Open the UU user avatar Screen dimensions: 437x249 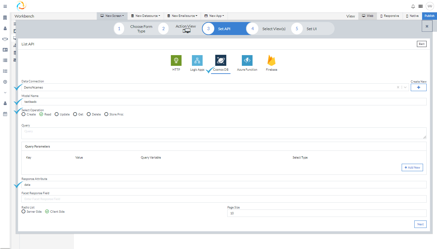(x=430, y=6)
